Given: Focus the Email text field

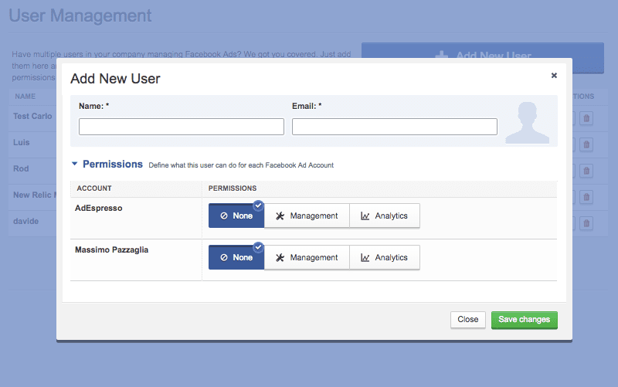Looking at the screenshot, I should pos(394,127).
